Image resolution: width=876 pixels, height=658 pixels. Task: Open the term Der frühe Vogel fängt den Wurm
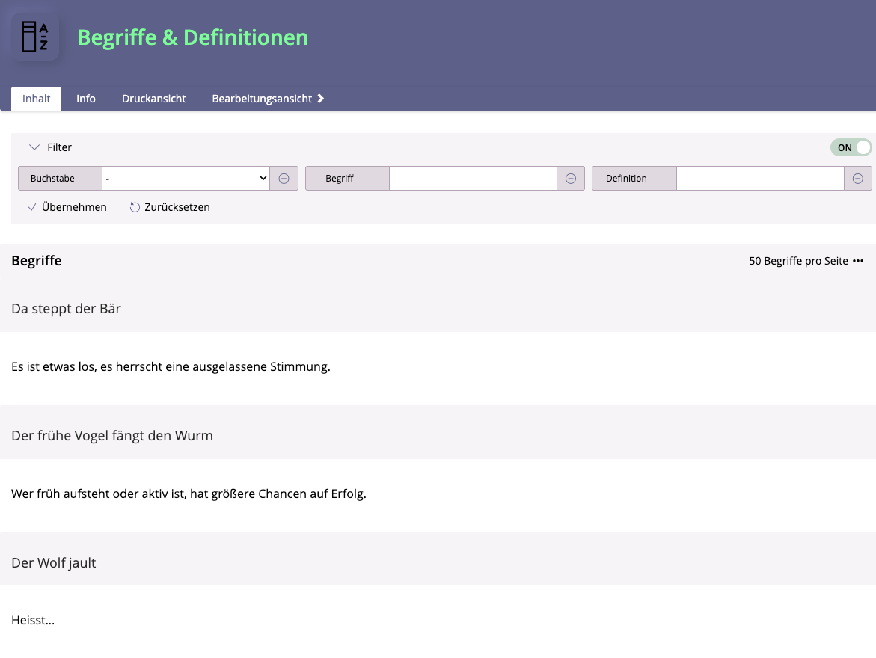(112, 435)
